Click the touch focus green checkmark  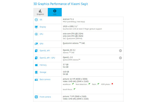pos(74,89)
